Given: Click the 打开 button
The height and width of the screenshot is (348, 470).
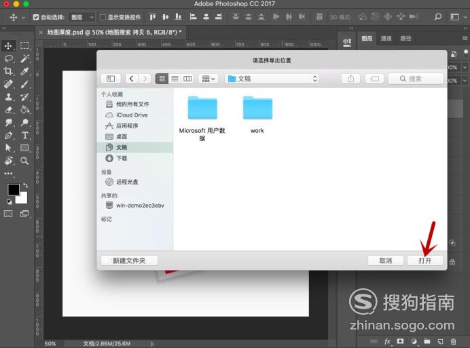Looking at the screenshot, I should click(425, 260).
